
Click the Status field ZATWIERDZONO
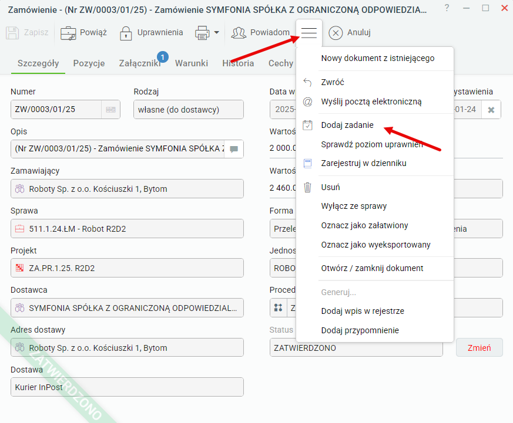pyautogui.click(x=356, y=348)
